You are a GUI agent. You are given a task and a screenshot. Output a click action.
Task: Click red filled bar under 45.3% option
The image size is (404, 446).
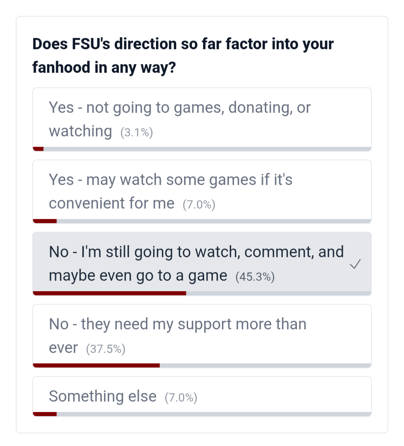[109, 293]
